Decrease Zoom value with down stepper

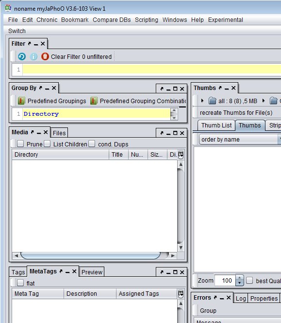click(239, 283)
